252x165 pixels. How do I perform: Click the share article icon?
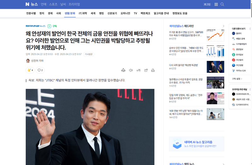click(146, 70)
